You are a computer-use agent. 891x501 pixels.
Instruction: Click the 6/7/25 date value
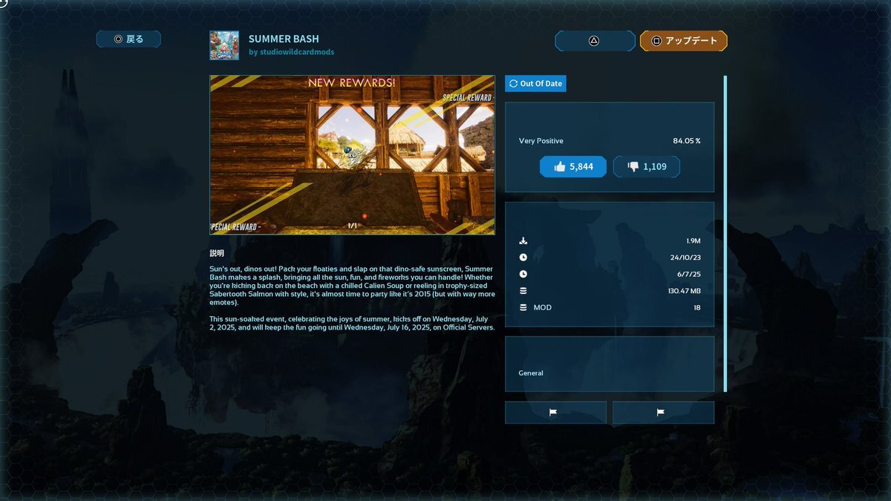coord(688,274)
